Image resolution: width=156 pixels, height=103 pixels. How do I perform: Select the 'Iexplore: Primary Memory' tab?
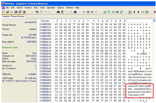click(14, 16)
